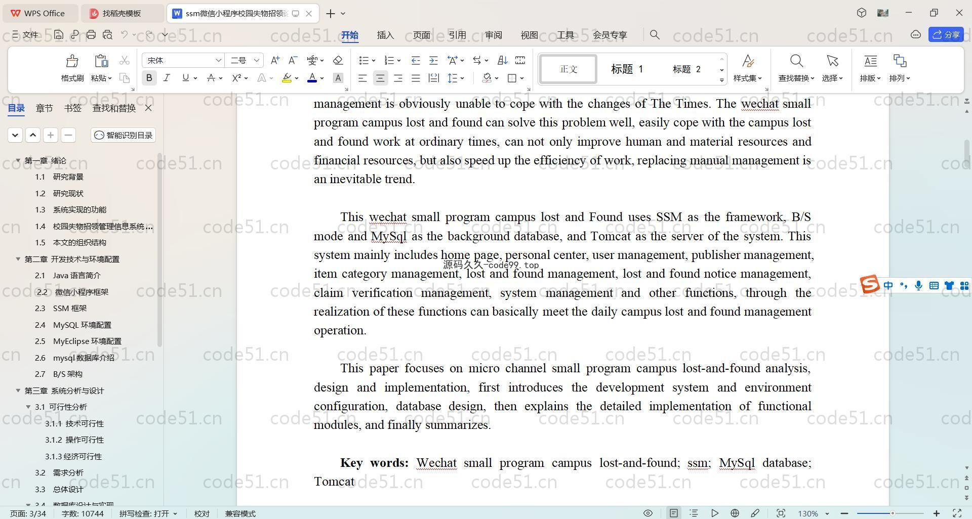Expand the styles gallery more arrow
This screenshot has width=972, height=519.
722,80
